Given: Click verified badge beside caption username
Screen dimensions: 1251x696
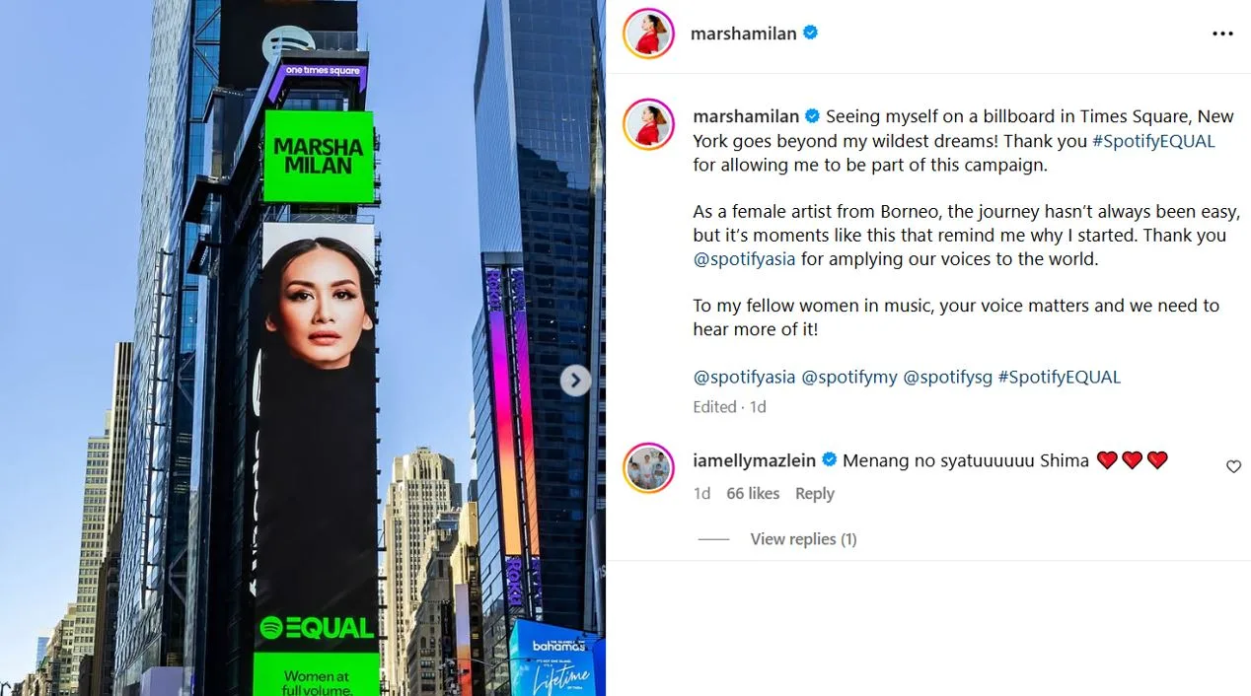Looking at the screenshot, I should point(813,115).
